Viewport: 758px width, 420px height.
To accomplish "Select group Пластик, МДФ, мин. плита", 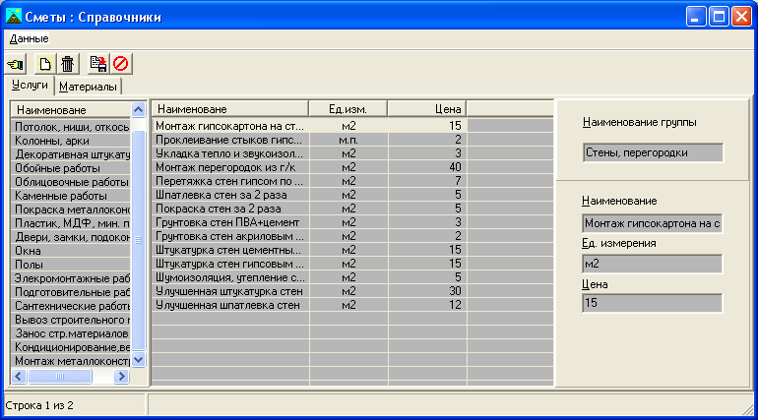I will [x=71, y=223].
